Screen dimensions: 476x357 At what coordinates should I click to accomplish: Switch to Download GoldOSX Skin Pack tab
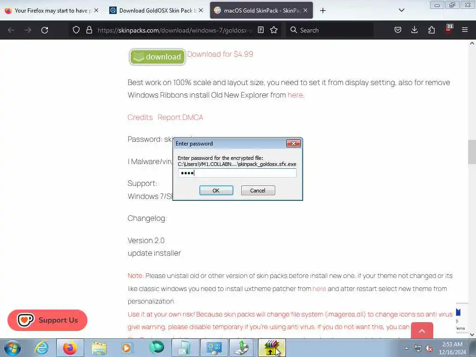point(156,11)
